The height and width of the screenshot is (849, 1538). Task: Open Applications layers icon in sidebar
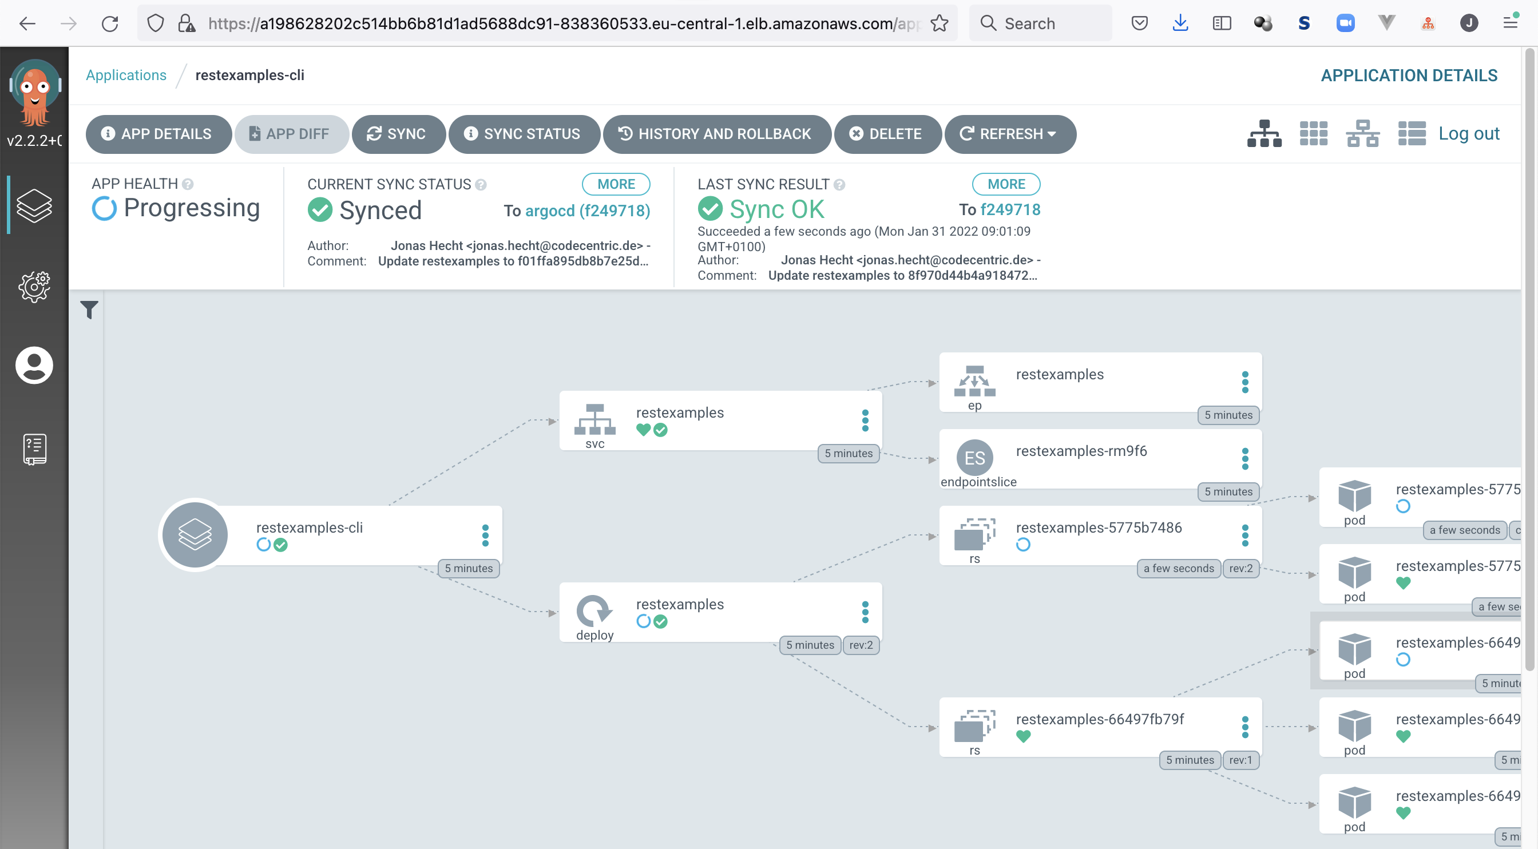click(34, 205)
